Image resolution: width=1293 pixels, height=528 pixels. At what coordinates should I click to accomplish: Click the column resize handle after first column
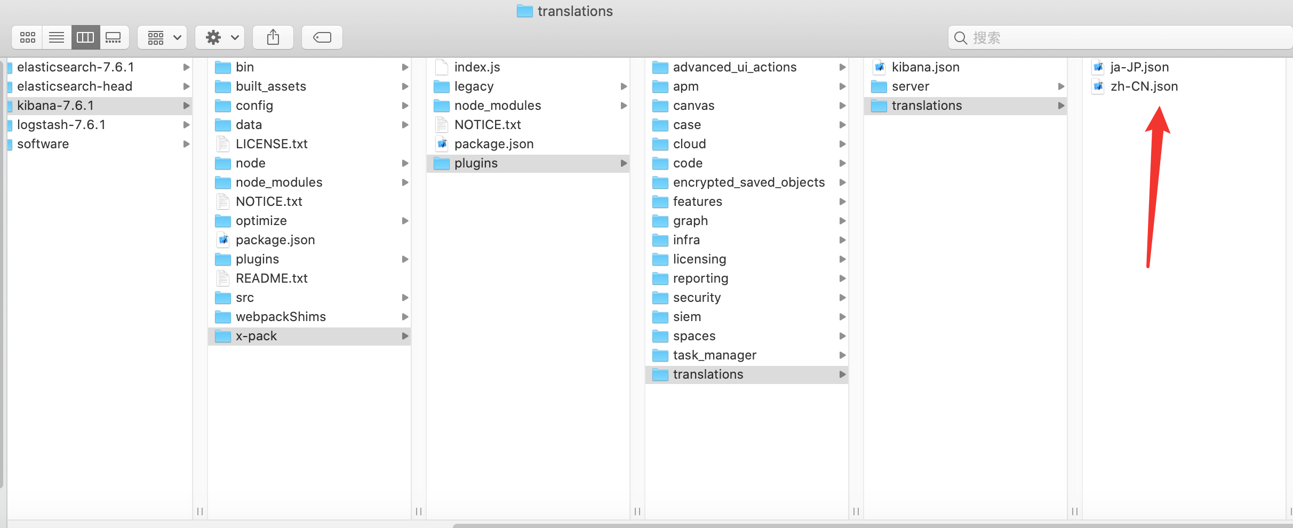(200, 511)
